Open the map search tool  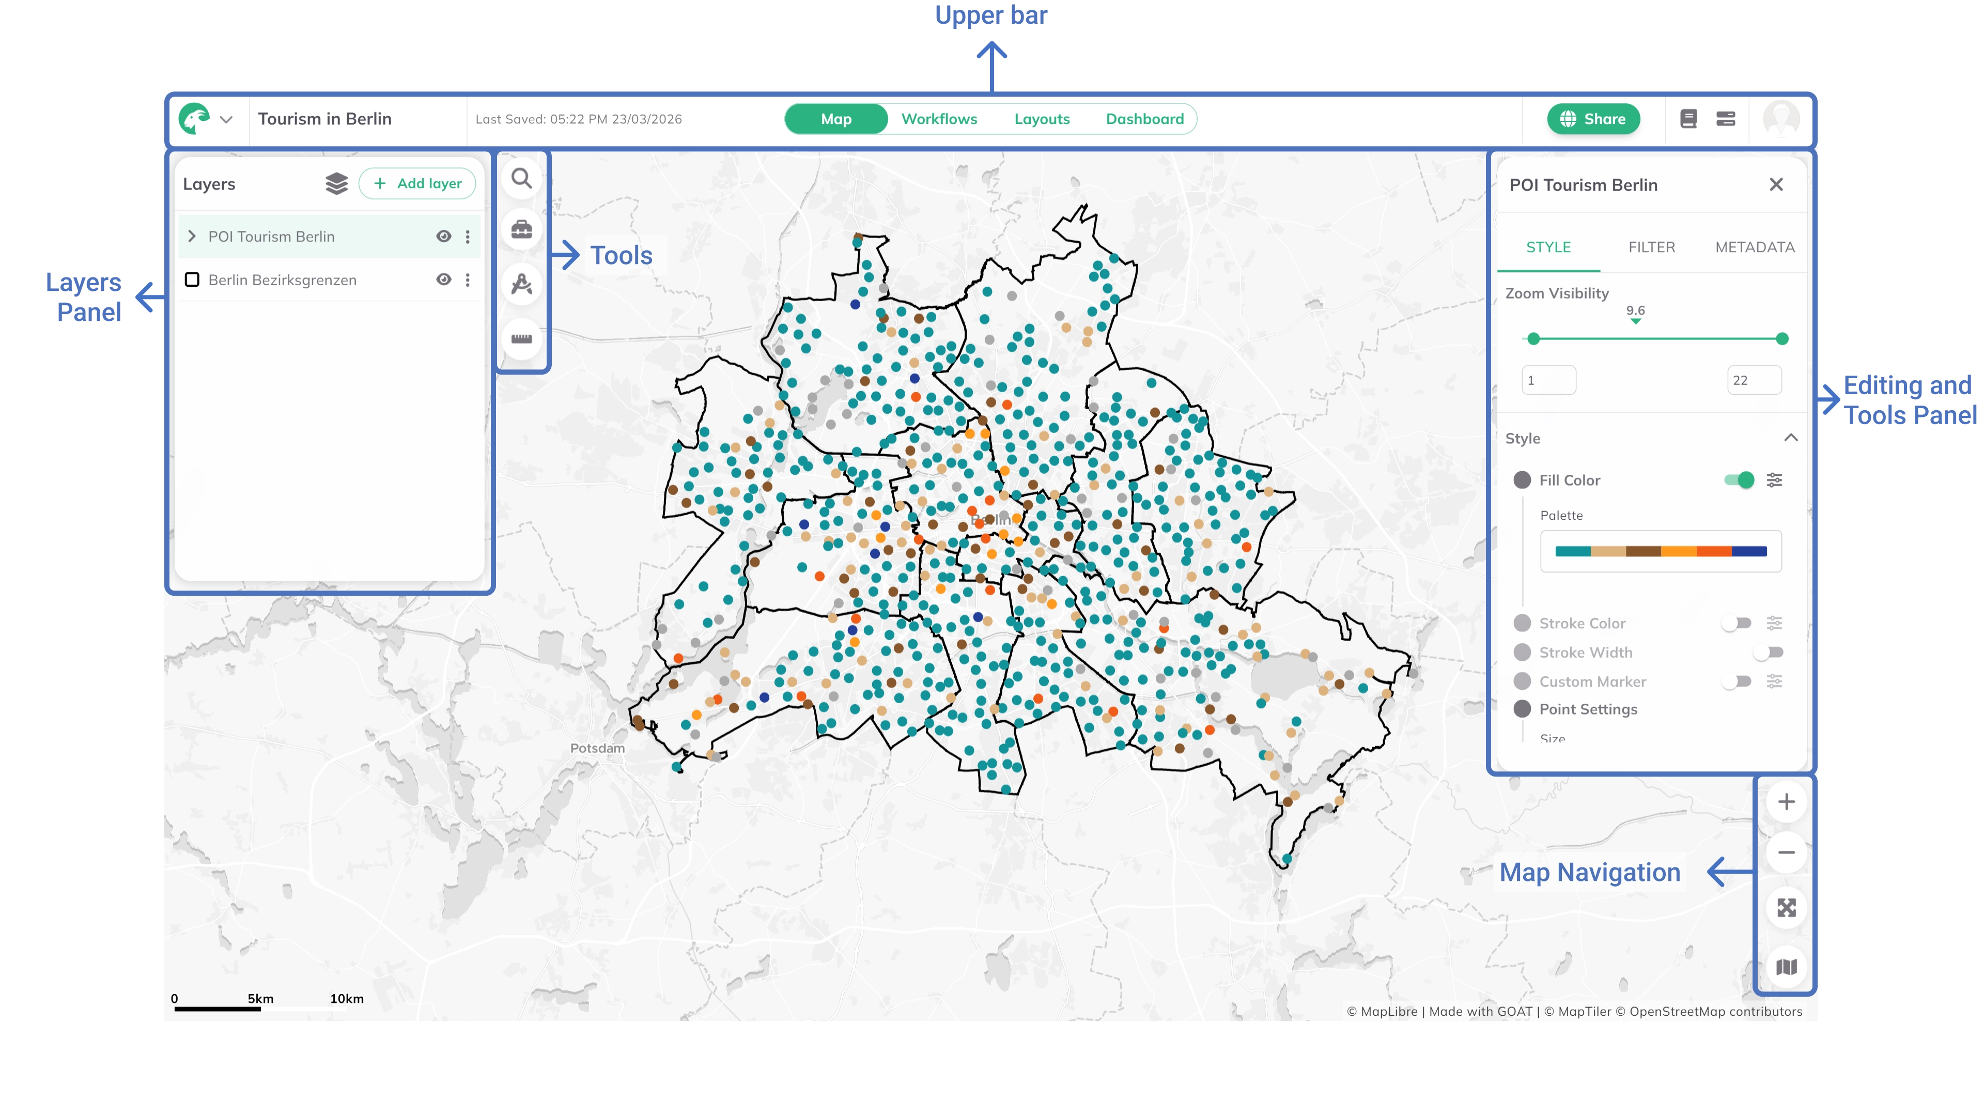[522, 179]
